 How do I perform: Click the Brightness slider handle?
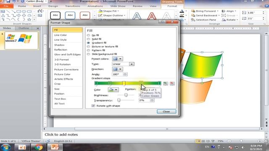pyautogui.click(x=126, y=95)
